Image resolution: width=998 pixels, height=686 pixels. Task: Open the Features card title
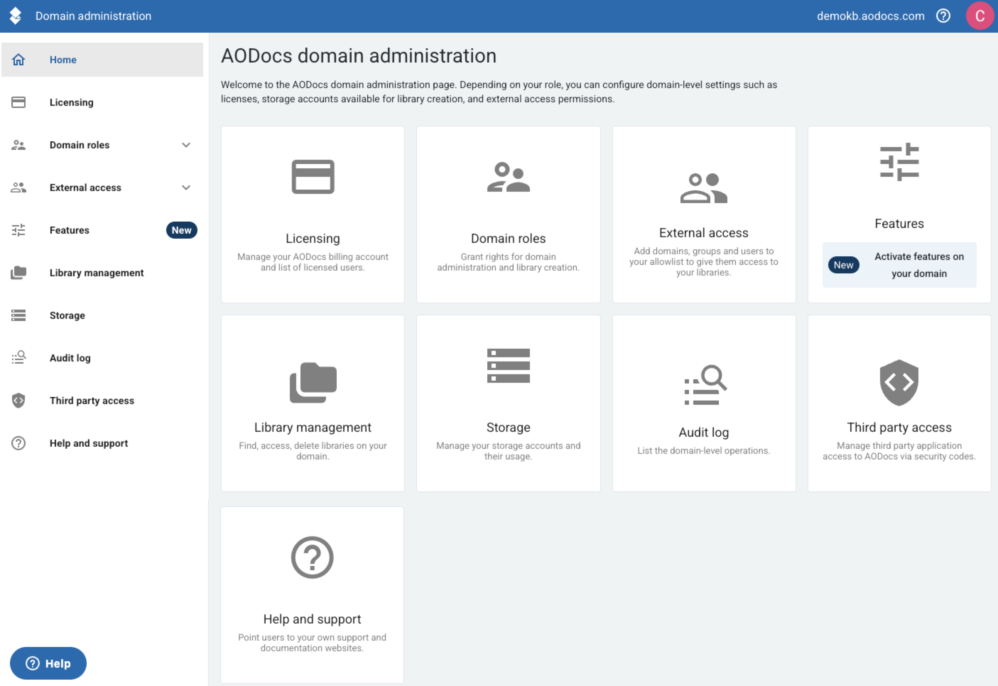pos(899,223)
